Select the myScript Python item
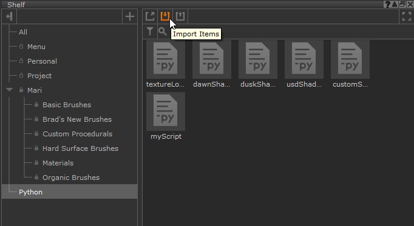The width and height of the screenshot is (414, 226). pos(166,116)
